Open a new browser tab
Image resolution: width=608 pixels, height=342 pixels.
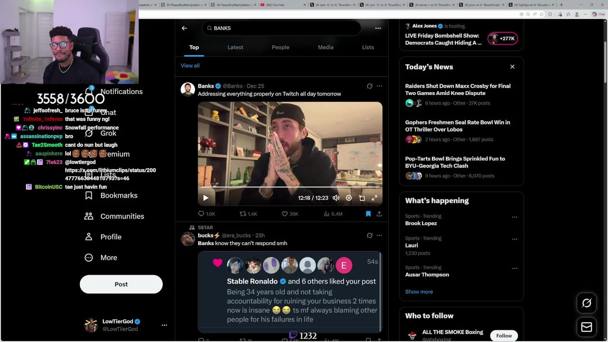tap(561, 5)
